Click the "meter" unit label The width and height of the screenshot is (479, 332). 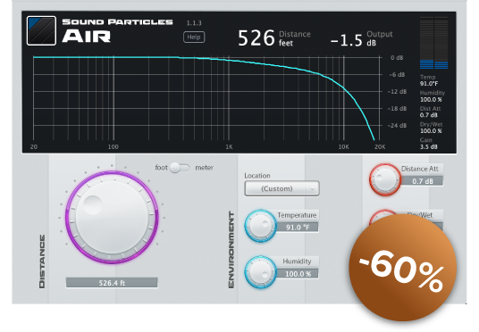click(204, 168)
